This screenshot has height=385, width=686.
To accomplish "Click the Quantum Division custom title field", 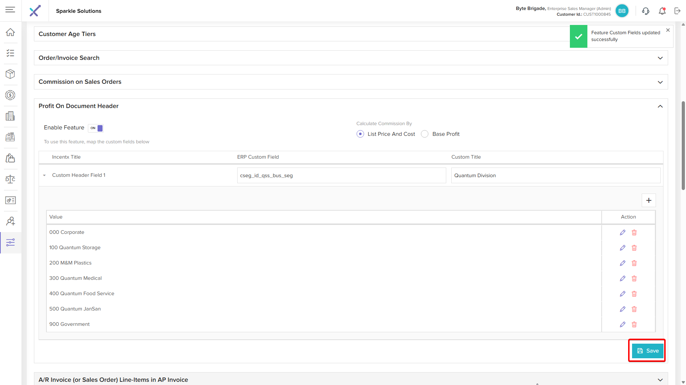I will (x=555, y=175).
